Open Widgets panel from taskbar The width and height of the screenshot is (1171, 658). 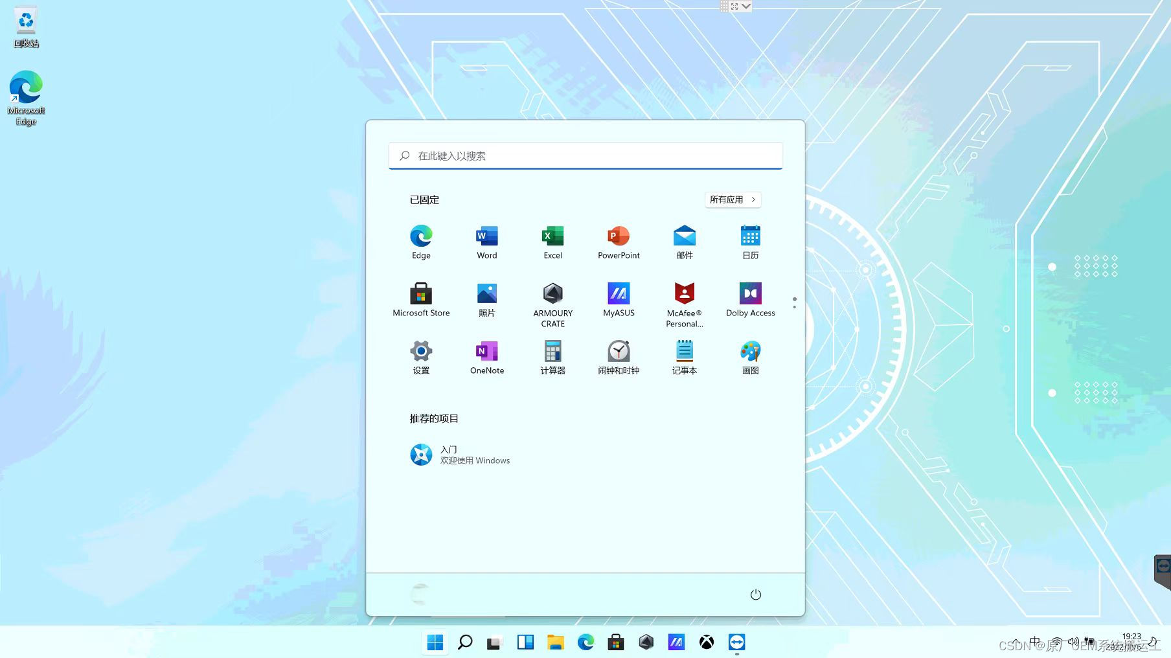point(525,642)
